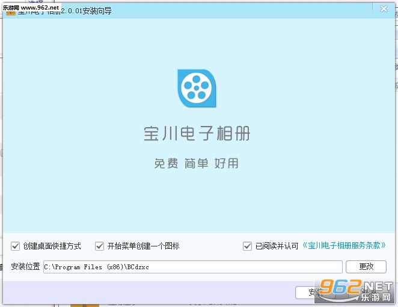Screen dimensions: 398x307
Task: Click the 开始菜单创建一个图标 label text
Action: [144, 246]
